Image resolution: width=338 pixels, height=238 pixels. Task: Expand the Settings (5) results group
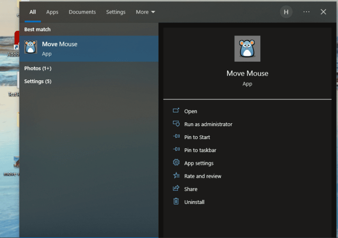[x=38, y=82]
